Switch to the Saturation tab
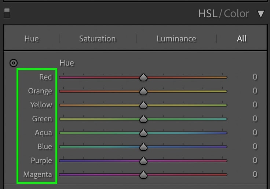Viewport: 270px width, 189px height. [x=97, y=38]
